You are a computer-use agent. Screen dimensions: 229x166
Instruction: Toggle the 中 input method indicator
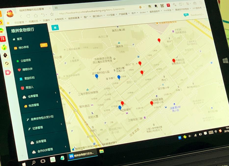point(216,132)
